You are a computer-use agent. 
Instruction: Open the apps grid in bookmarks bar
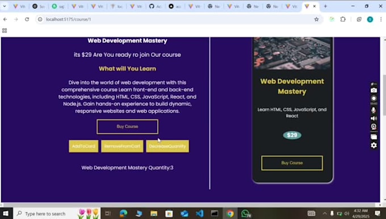(x=5, y=31)
